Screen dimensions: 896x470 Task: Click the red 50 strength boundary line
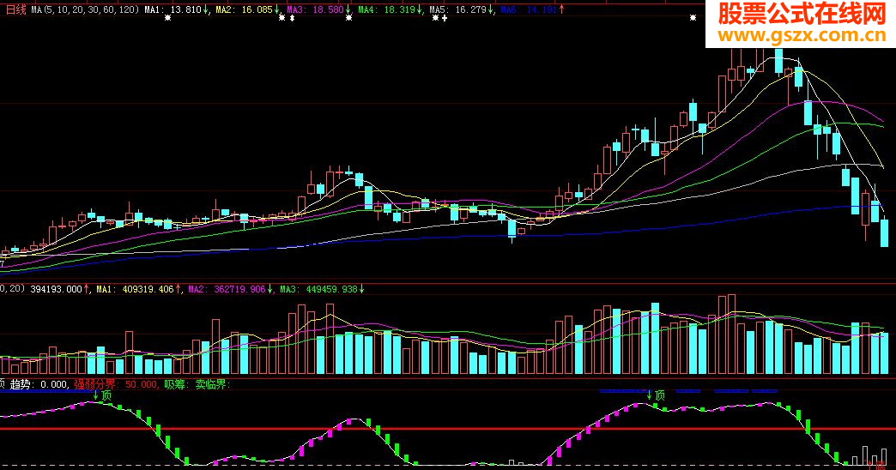click(448, 428)
